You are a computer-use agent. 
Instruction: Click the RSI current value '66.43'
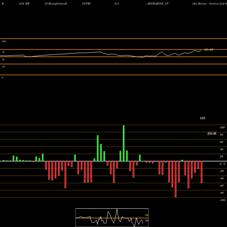[209, 49]
